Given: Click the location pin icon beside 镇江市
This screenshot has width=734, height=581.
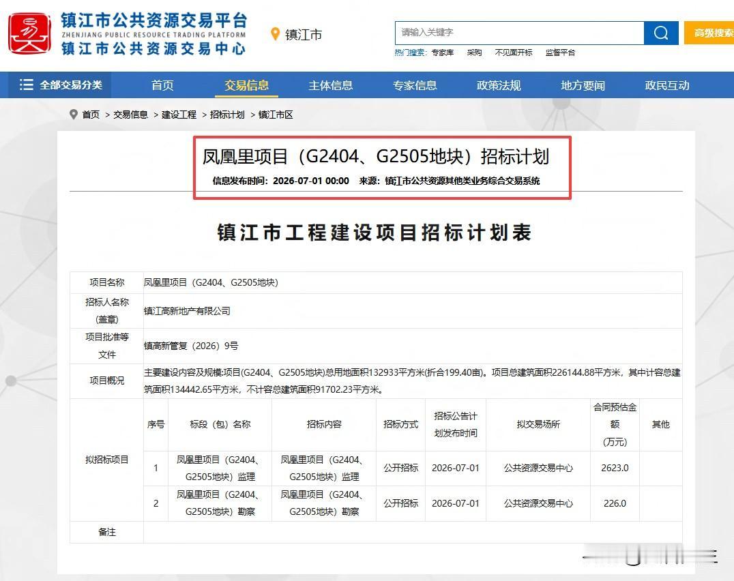Looking at the screenshot, I should click(276, 33).
